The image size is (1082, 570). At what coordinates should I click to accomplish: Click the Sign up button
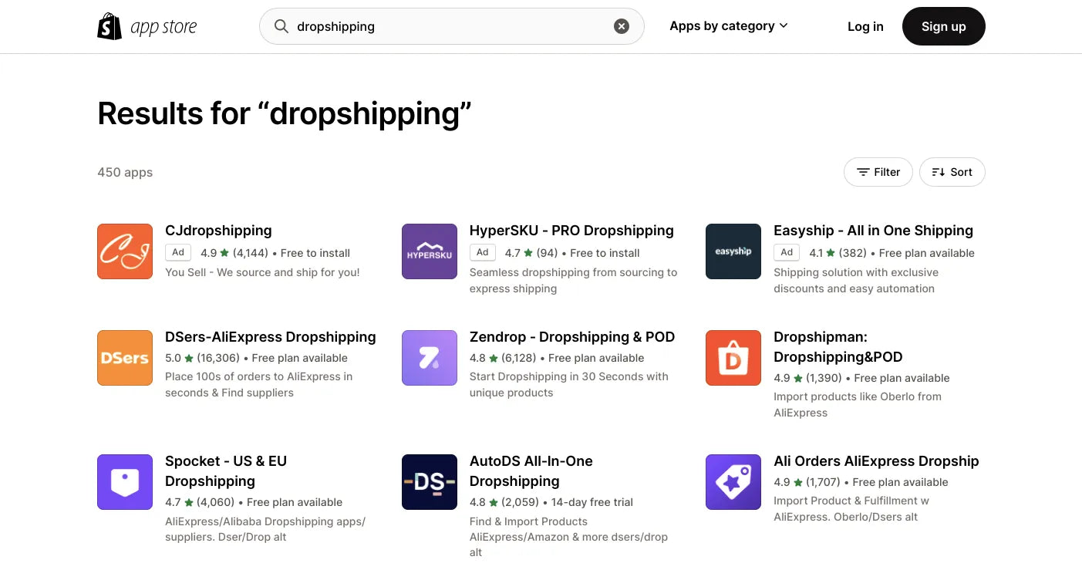943,25
